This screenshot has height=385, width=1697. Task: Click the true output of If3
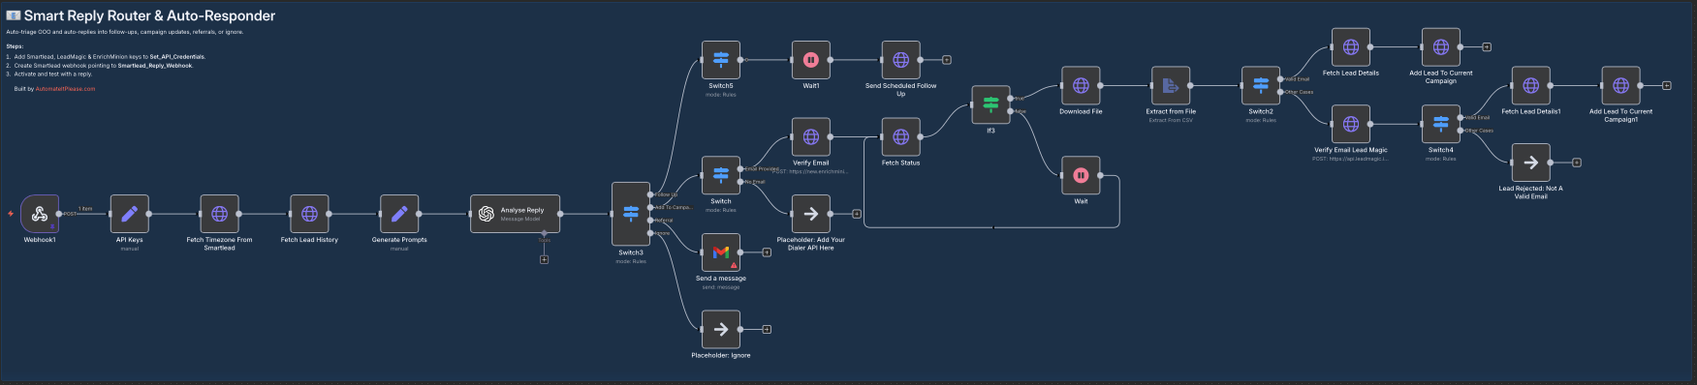pos(1011,98)
